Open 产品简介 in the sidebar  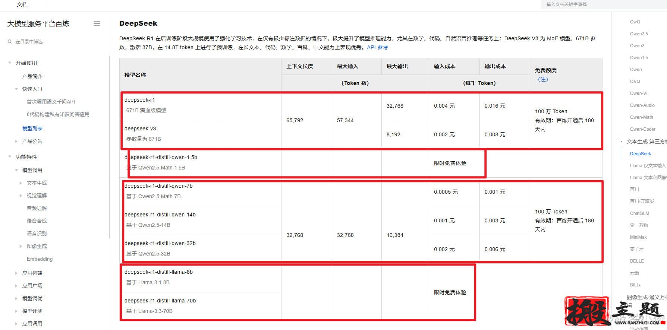pos(32,76)
